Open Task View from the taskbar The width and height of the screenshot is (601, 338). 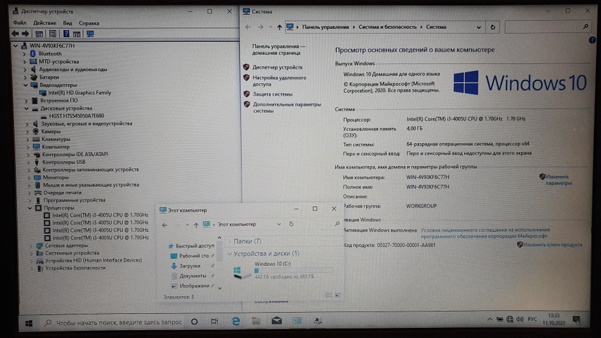215,322
